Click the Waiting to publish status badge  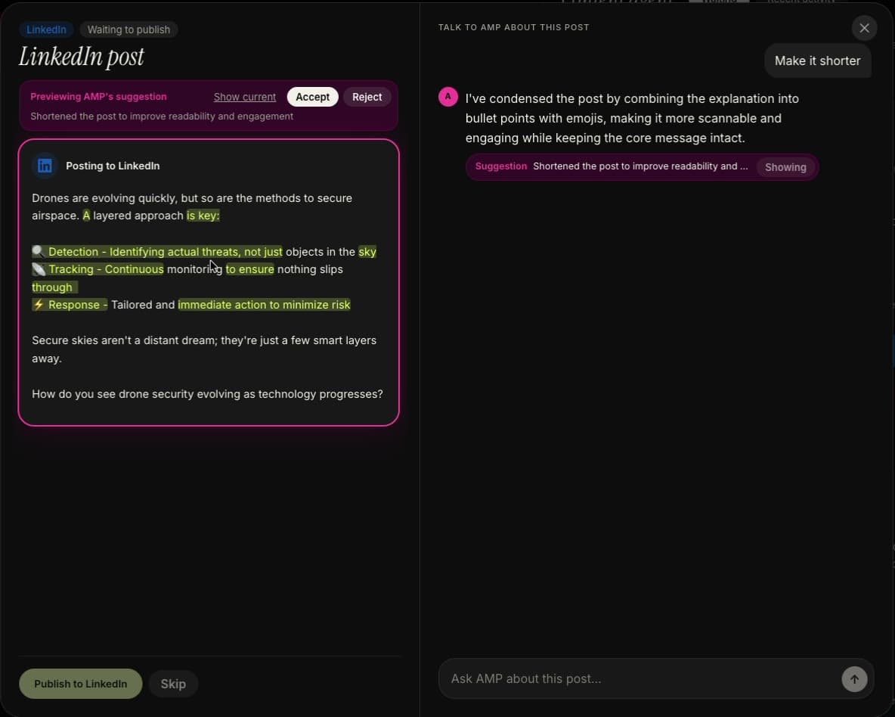click(129, 29)
